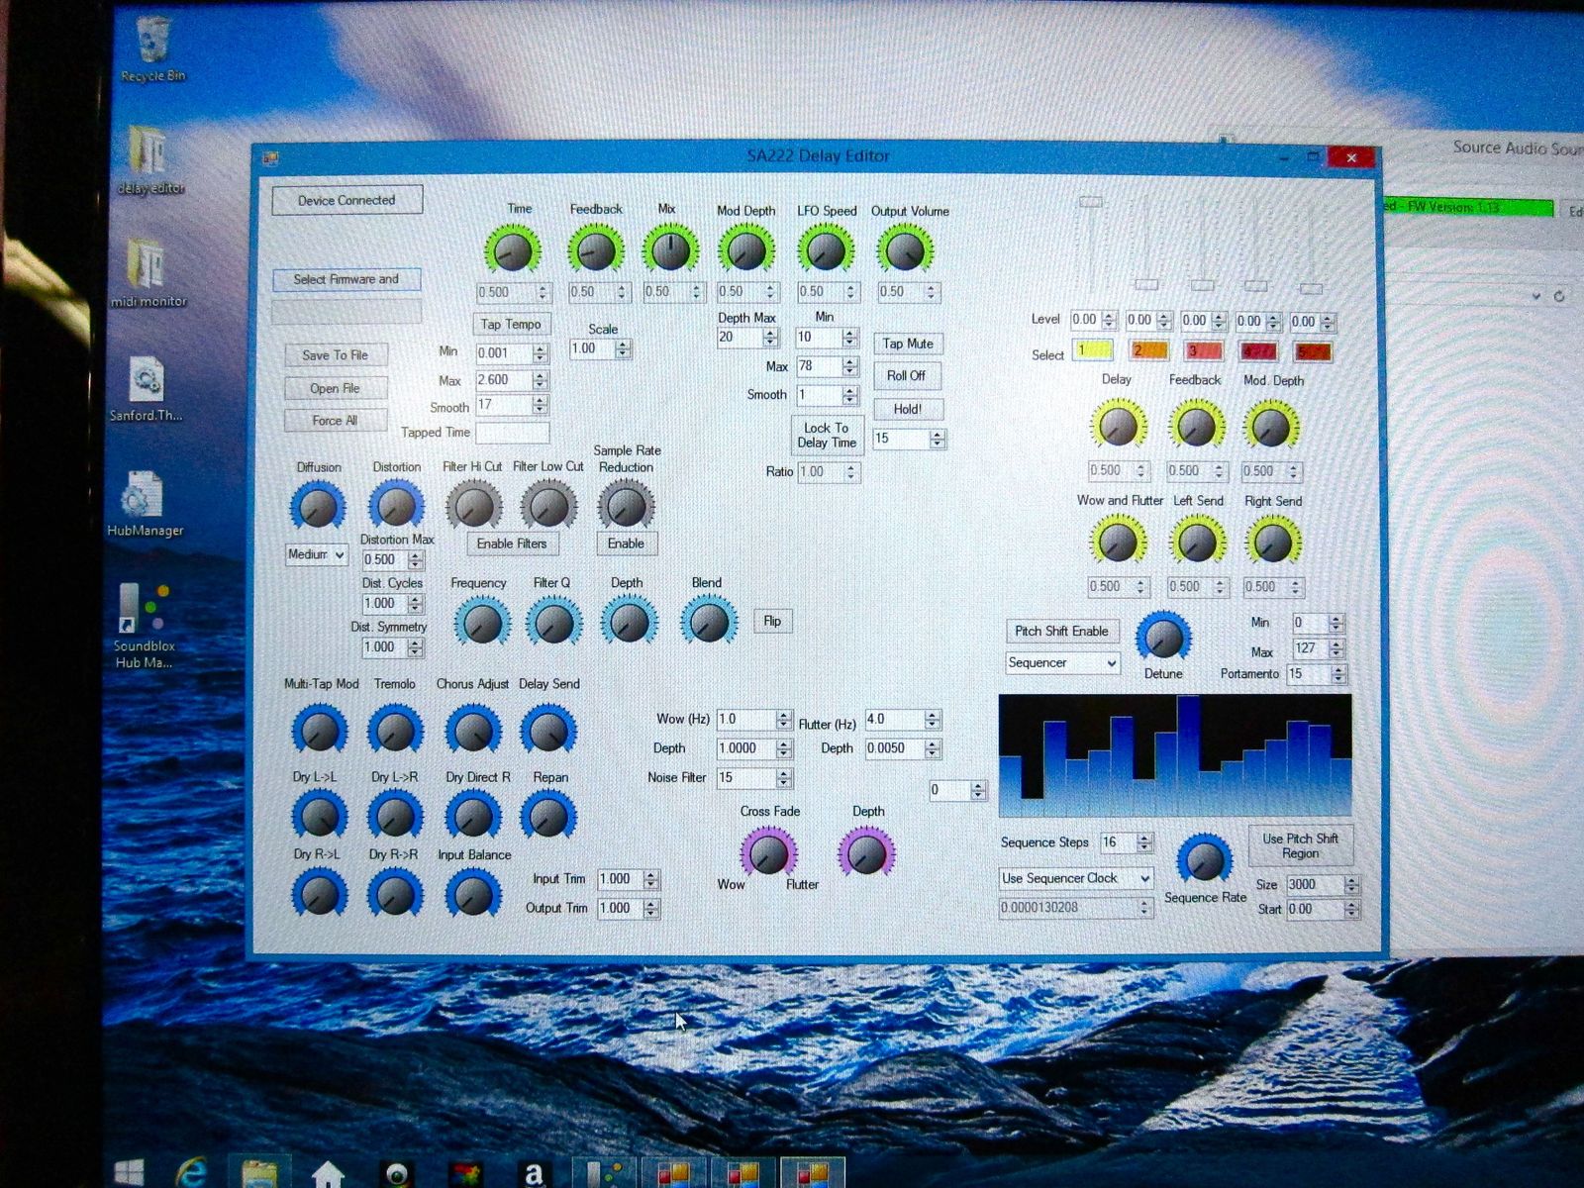Open the Sequencer mode dropdown
Screen dimensions: 1584x1188
tap(1062, 663)
